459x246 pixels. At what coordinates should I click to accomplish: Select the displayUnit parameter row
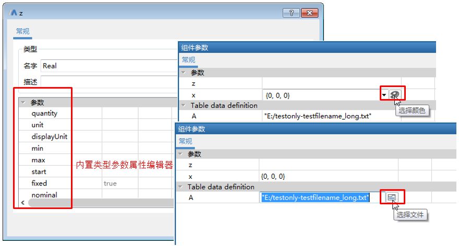[49, 137]
